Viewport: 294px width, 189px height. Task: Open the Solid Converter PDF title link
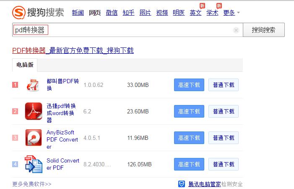(63, 164)
